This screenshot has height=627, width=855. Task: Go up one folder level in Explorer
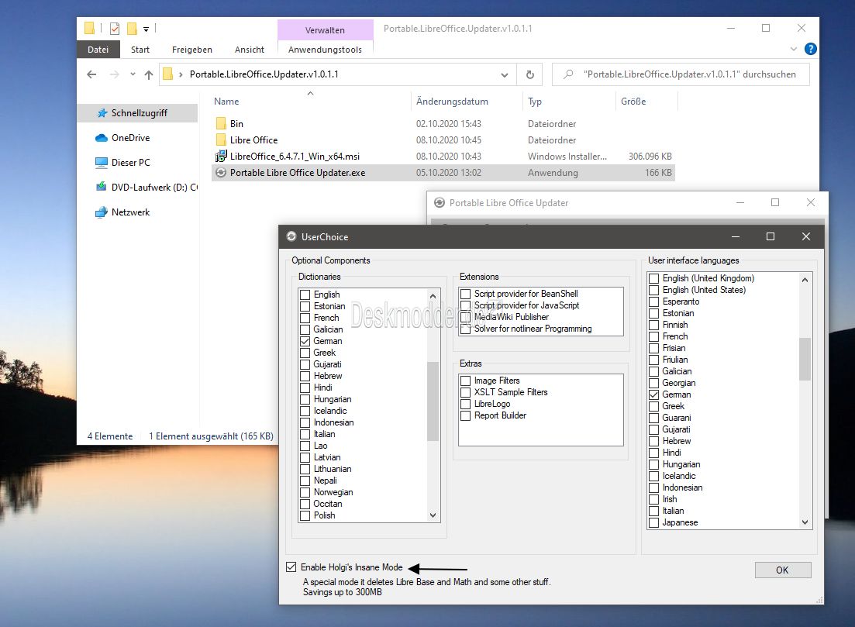tap(148, 74)
